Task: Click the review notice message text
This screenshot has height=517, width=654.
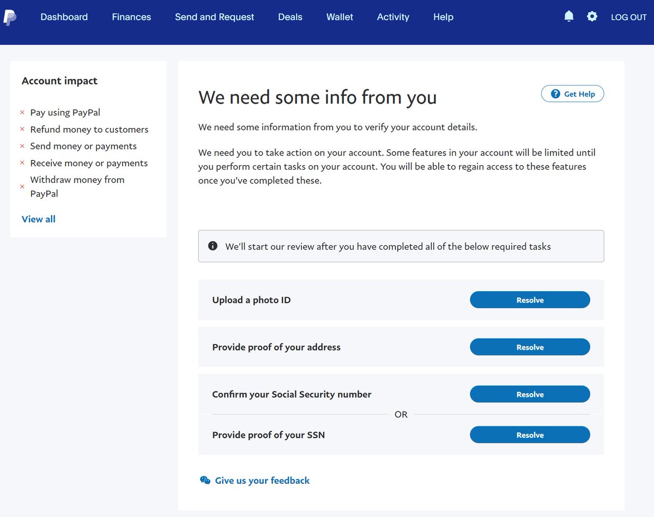Action: [388, 247]
